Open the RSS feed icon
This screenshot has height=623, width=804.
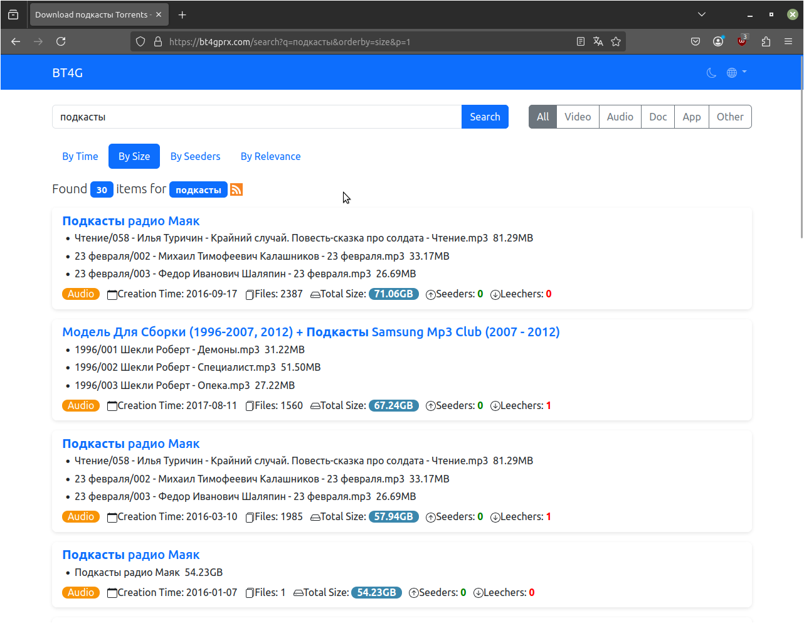[x=236, y=189]
